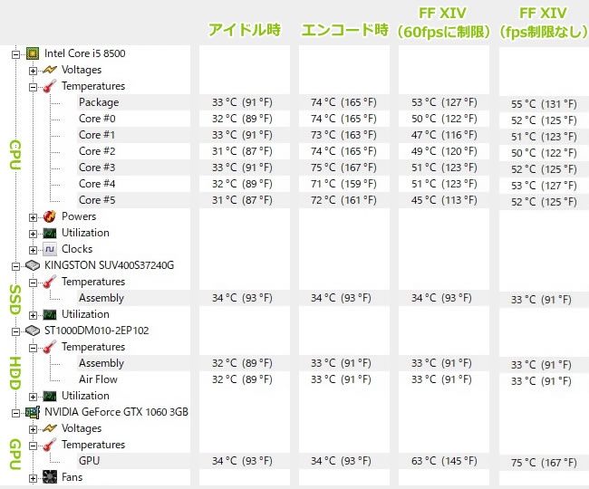589x489 pixels.
Task: Collapse the KINGSTON SUV400S37240G node
Action: point(15,266)
